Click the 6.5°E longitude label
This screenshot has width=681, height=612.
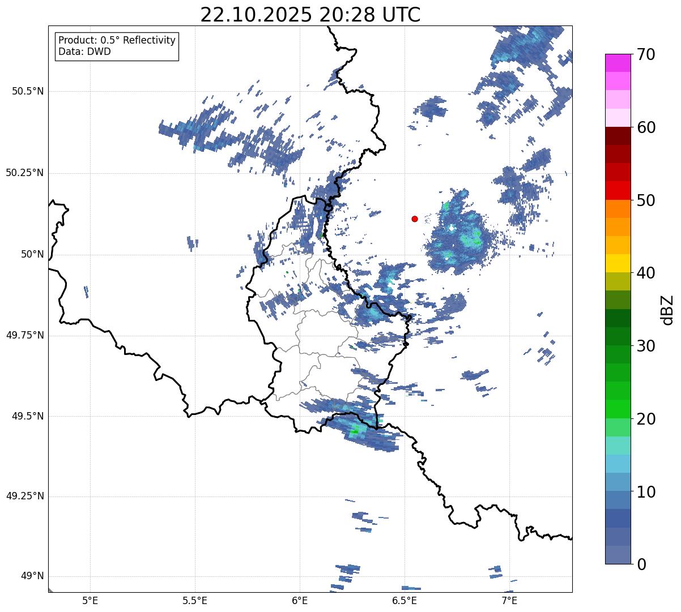[x=405, y=601]
